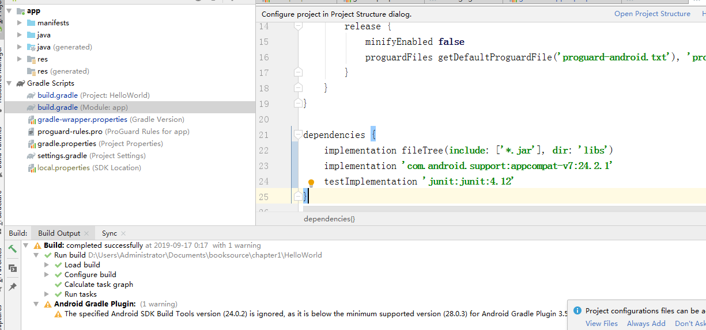Screen dimensions: 706x330
Task: Click warning icon beside Android Gradle Plugin
Action: click(48, 304)
